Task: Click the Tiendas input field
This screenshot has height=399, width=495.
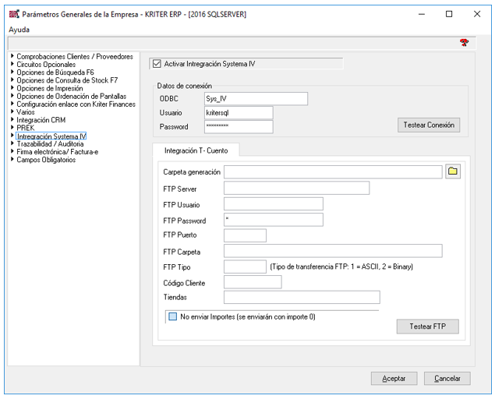Action: (x=302, y=298)
